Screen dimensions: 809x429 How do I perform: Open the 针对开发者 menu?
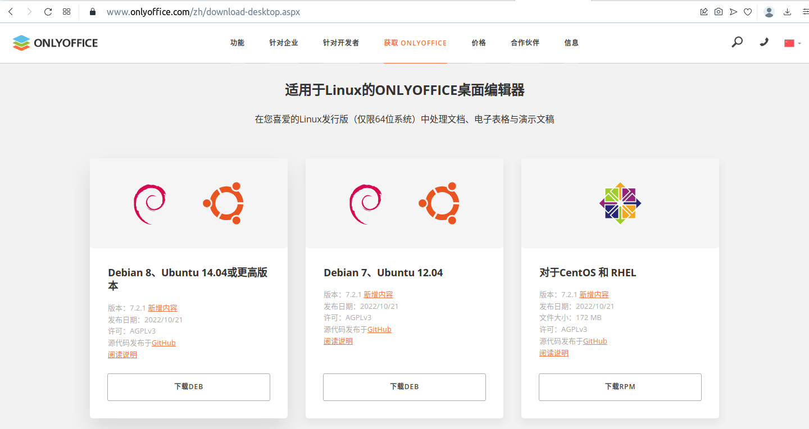pos(341,43)
